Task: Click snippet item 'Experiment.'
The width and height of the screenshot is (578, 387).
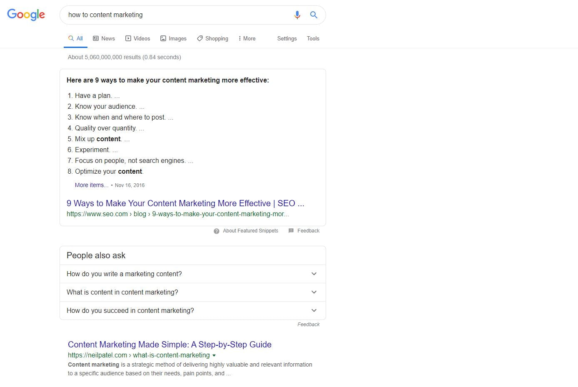Action: click(x=92, y=150)
